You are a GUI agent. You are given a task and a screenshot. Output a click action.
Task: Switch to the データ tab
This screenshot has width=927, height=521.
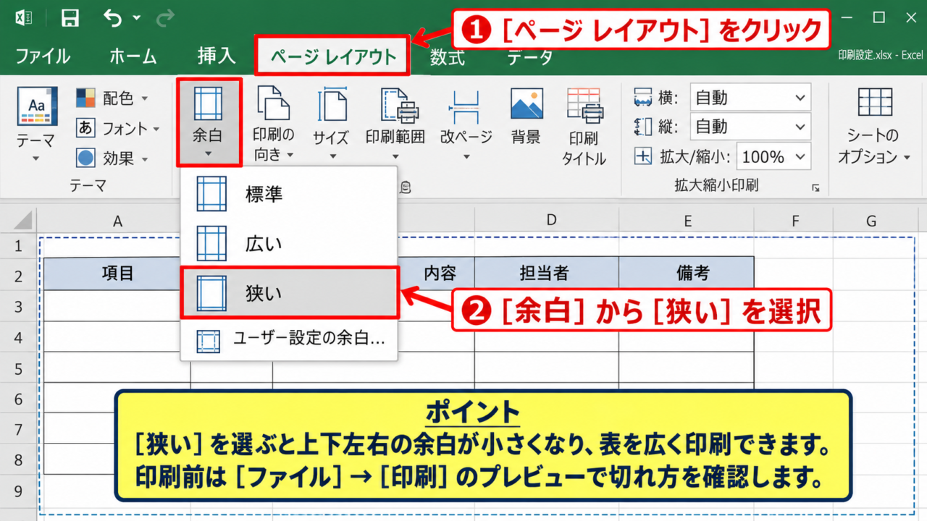pos(530,57)
